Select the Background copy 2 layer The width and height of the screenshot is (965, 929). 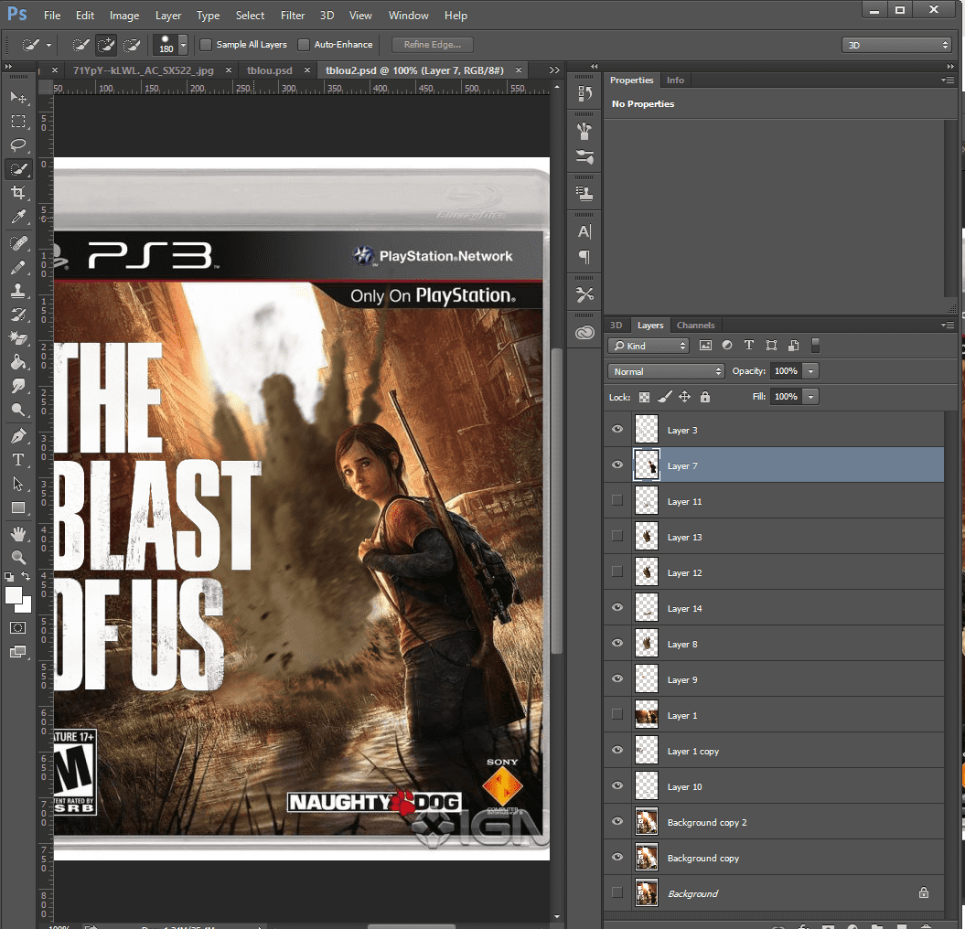pos(706,822)
